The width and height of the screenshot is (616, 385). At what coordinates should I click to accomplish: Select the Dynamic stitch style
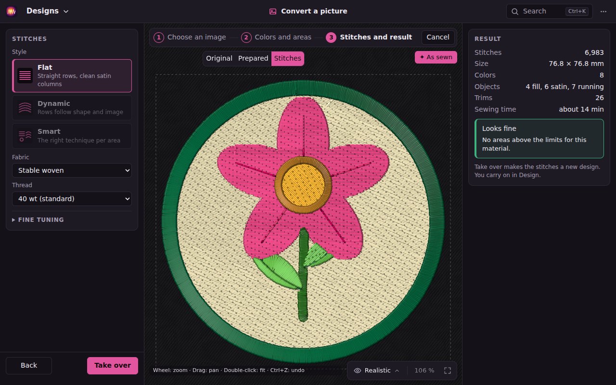click(72, 107)
